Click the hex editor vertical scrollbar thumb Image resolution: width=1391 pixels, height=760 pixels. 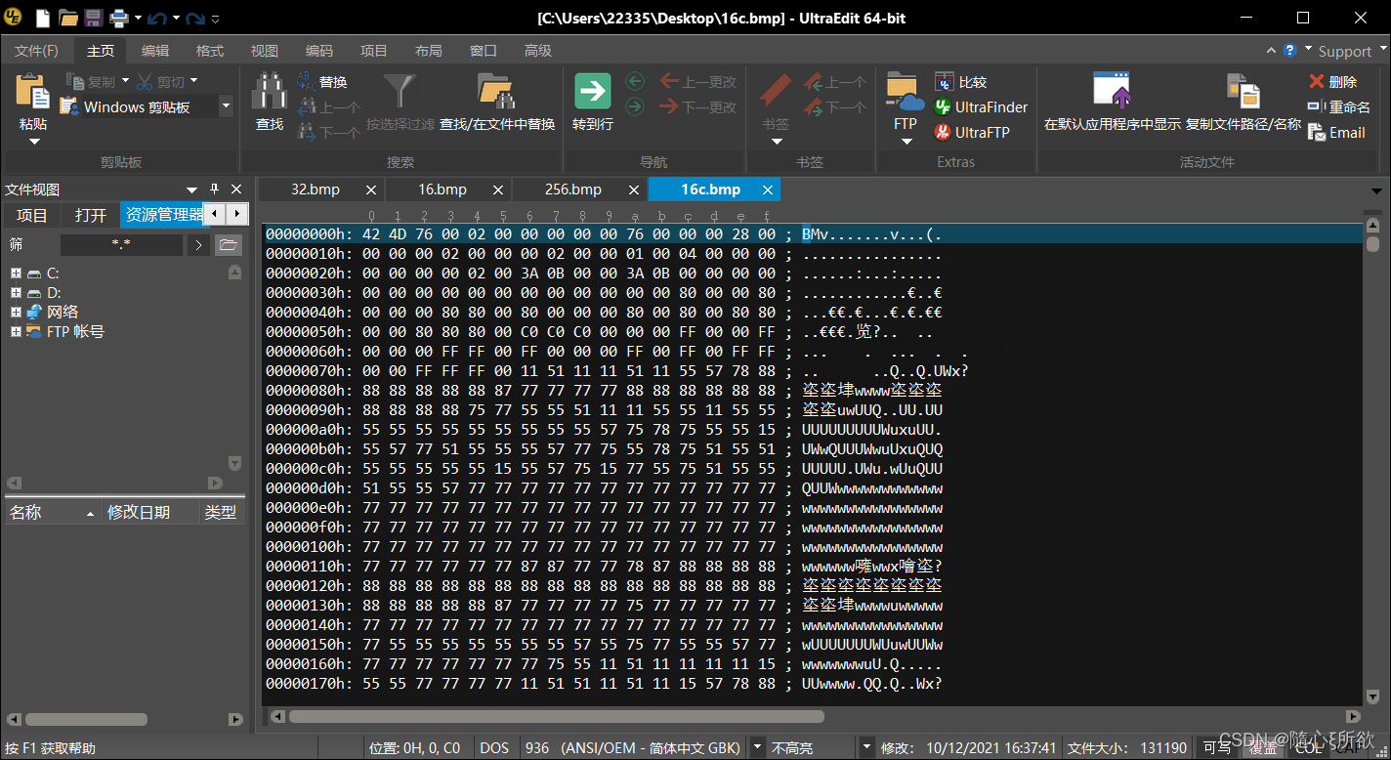point(1372,244)
